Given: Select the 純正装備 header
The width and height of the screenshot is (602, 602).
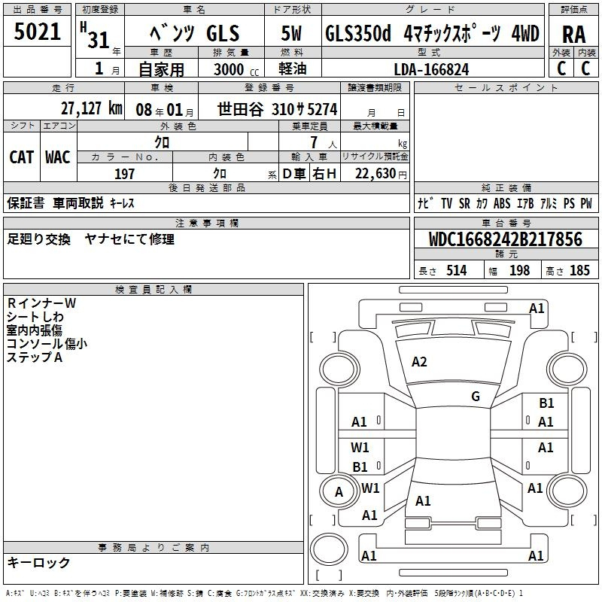Looking at the screenshot, I should click(506, 187).
